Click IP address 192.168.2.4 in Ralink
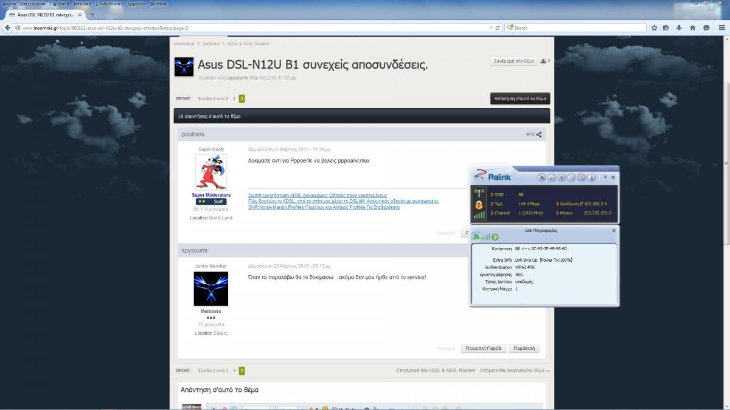 (597, 203)
